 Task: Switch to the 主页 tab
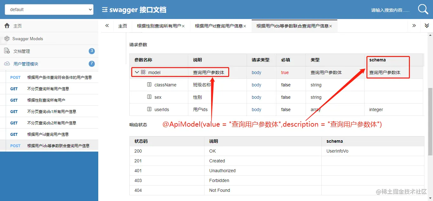[123, 26]
